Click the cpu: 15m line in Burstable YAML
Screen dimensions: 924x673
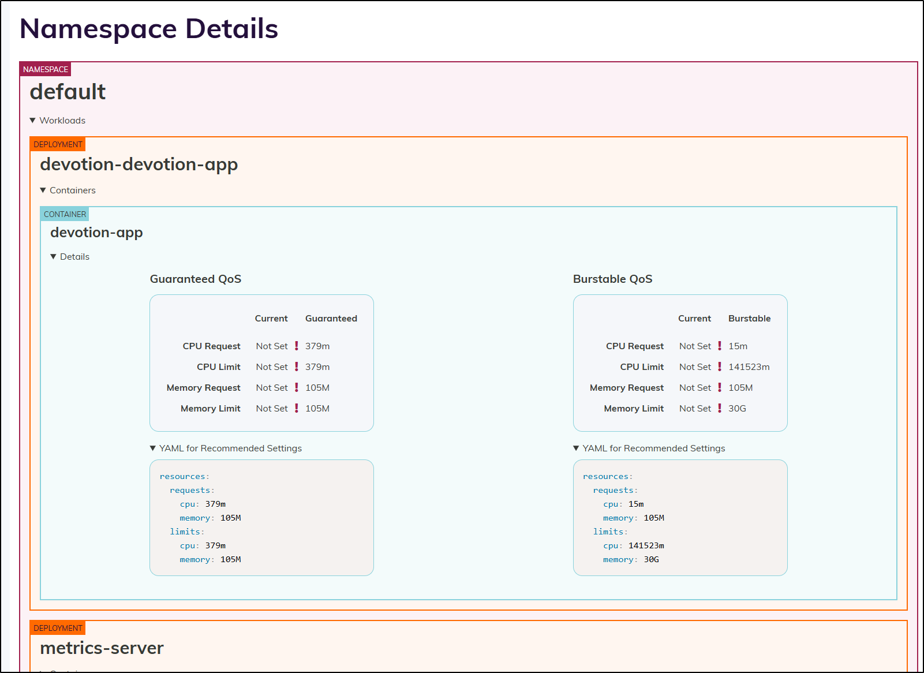click(x=623, y=504)
